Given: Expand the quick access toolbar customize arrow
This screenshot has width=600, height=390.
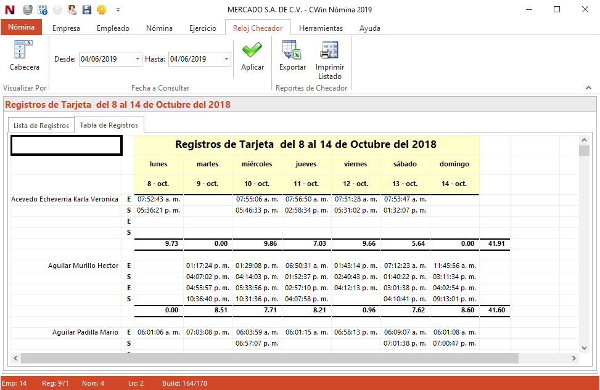Looking at the screenshot, I should tap(118, 10).
